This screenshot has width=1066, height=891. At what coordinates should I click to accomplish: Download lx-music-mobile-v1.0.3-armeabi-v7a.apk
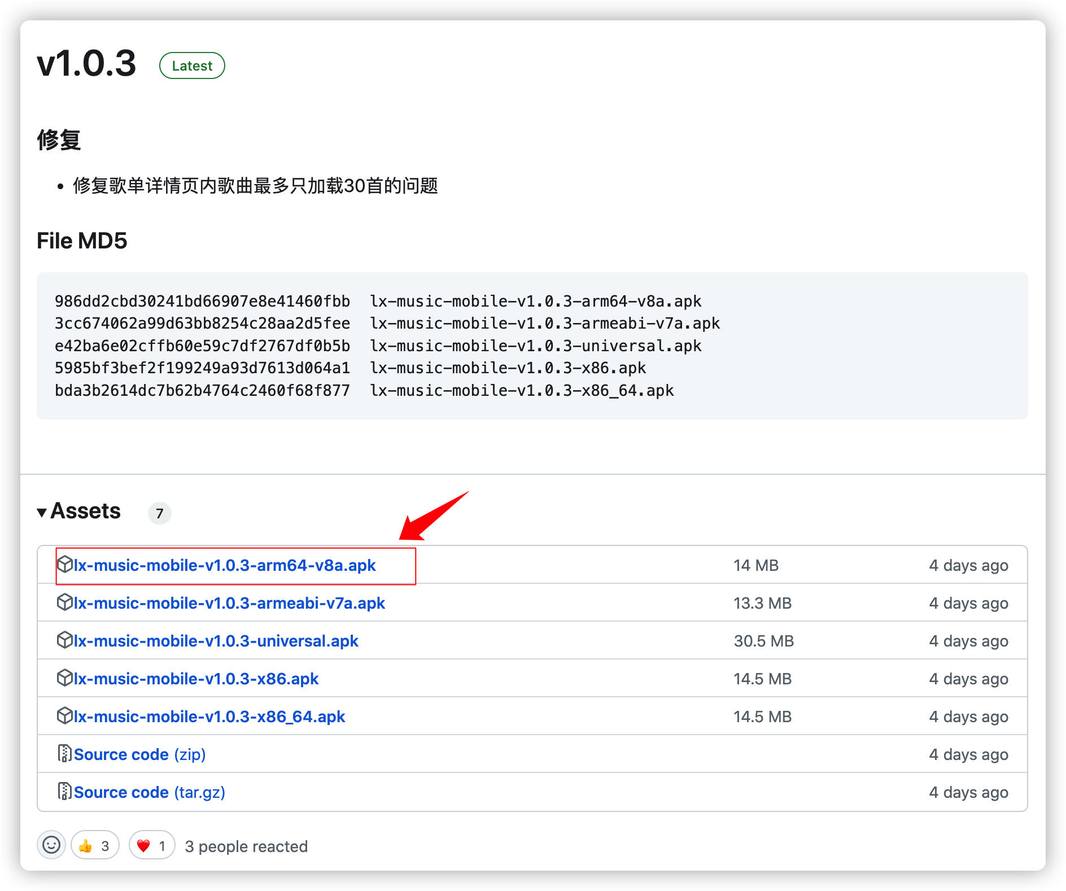(x=229, y=603)
